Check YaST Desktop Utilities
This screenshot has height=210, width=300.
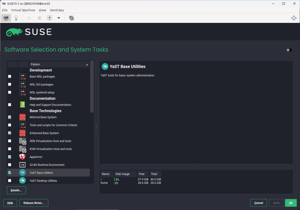pyautogui.click(x=10, y=180)
